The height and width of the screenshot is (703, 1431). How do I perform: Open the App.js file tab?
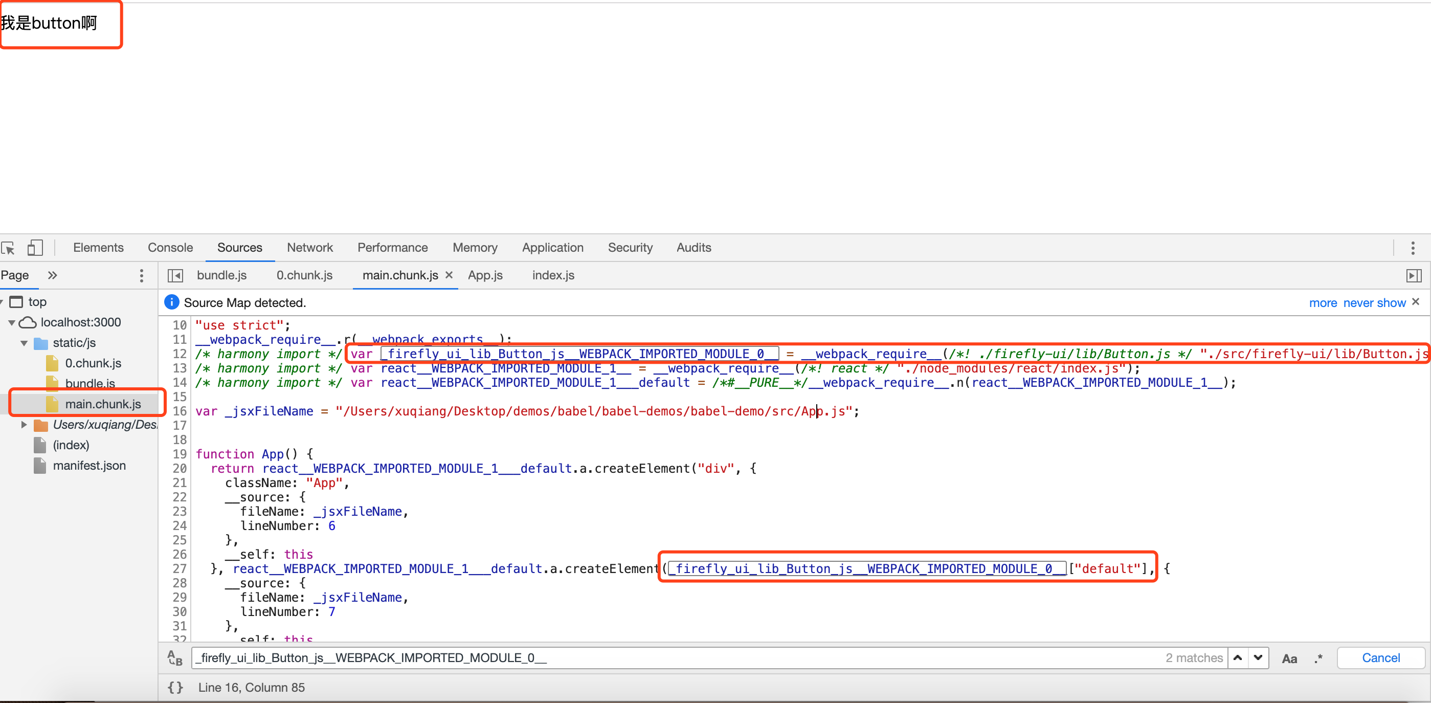(485, 276)
